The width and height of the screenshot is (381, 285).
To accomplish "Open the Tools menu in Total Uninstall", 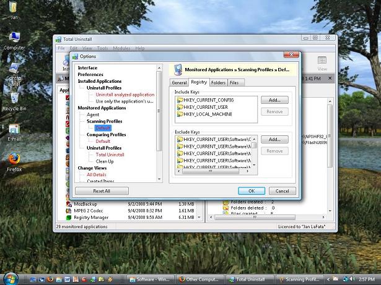I will (x=102, y=48).
